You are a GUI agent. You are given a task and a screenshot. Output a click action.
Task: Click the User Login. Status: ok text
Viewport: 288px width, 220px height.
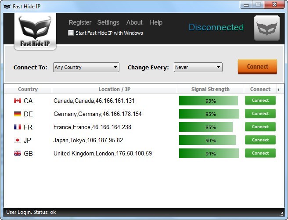coord(31,212)
